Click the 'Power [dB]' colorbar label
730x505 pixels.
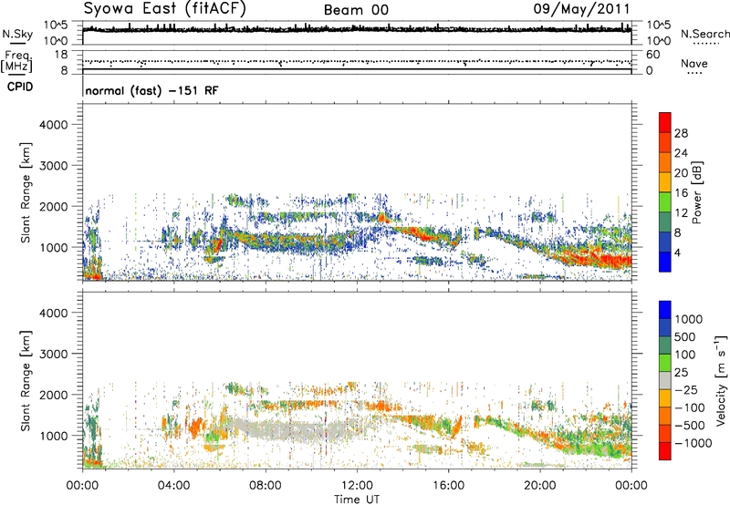pos(696,192)
